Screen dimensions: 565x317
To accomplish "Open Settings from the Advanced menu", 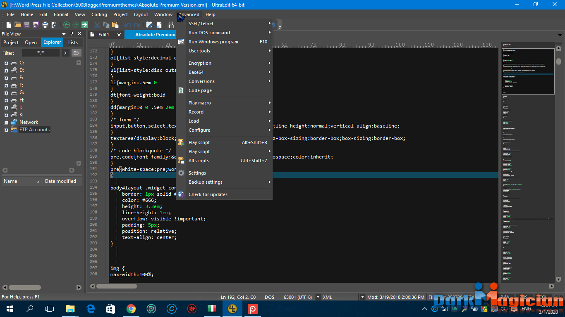I will 224,173.
